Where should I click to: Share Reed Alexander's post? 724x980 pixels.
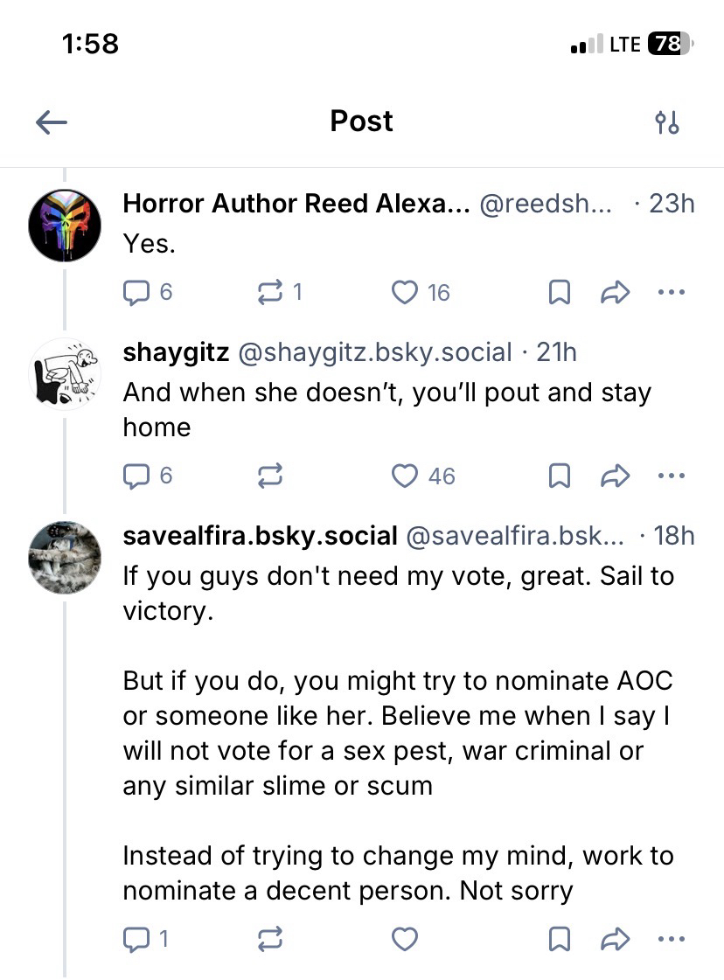[x=616, y=292]
